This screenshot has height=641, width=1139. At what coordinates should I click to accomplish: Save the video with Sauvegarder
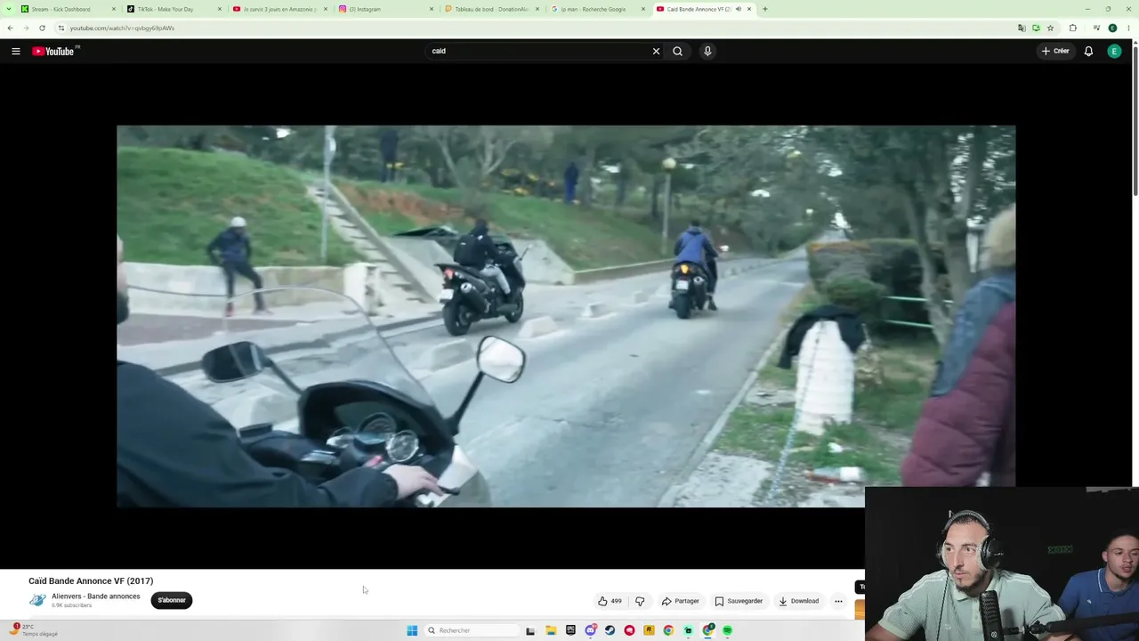tap(739, 601)
